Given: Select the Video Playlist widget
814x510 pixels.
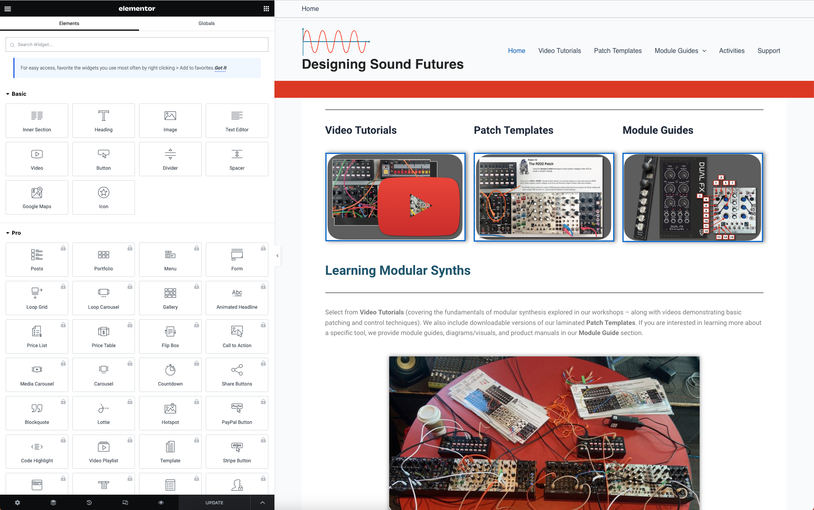Looking at the screenshot, I should click(103, 451).
